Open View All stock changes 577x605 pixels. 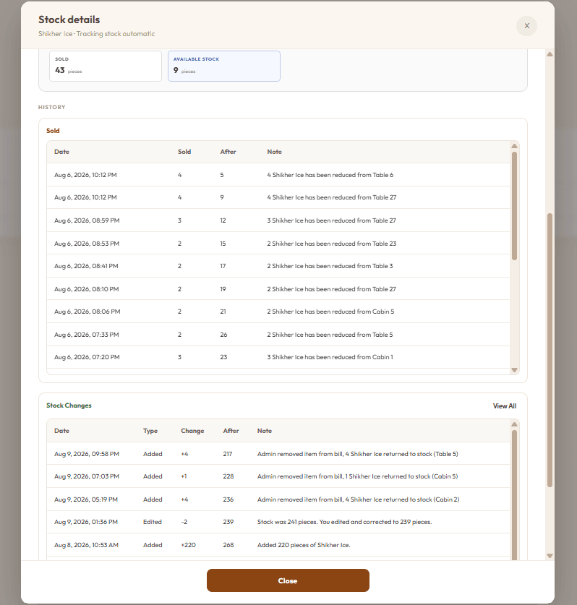coord(505,406)
